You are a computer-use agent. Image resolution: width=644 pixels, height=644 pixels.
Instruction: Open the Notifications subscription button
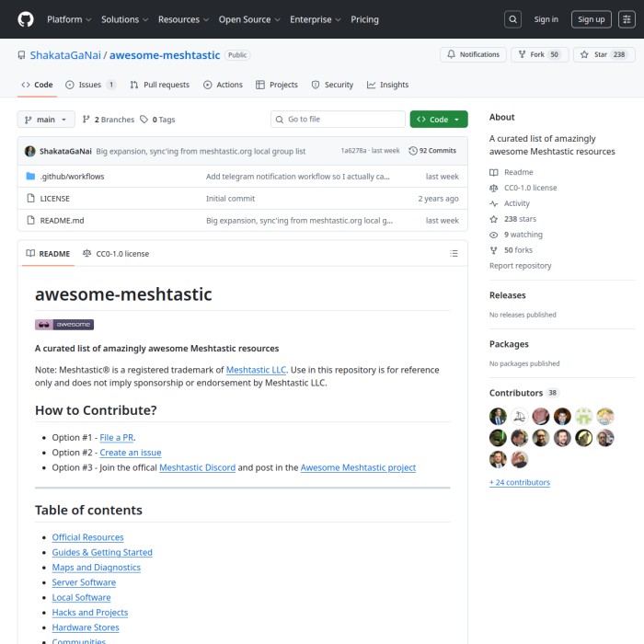point(473,55)
